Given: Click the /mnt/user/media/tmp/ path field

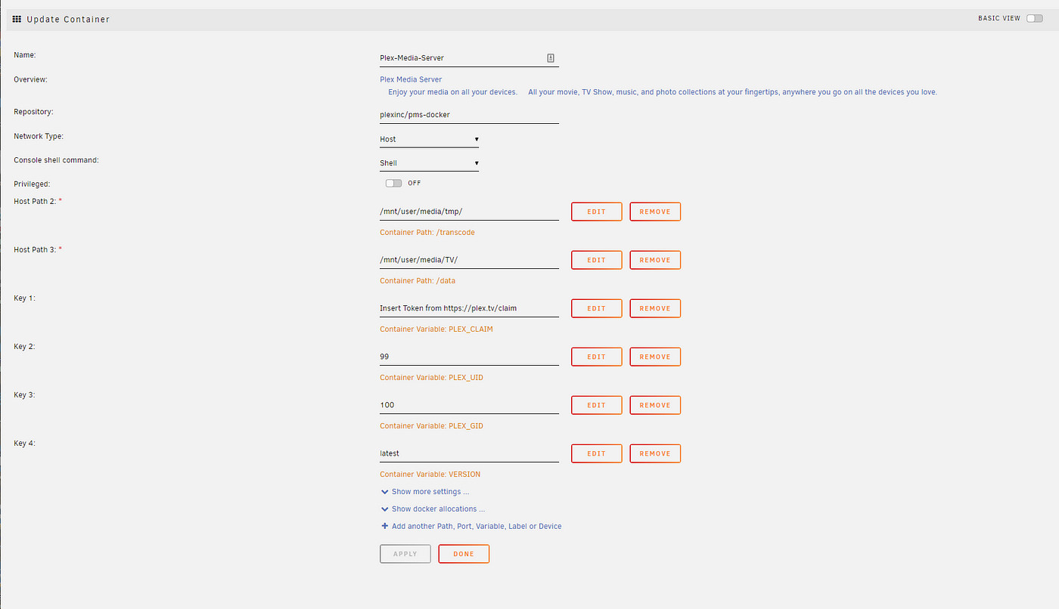Looking at the screenshot, I should pos(469,212).
